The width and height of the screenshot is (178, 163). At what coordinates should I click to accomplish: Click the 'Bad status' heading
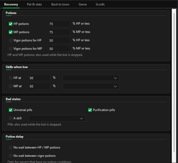coord(13,99)
